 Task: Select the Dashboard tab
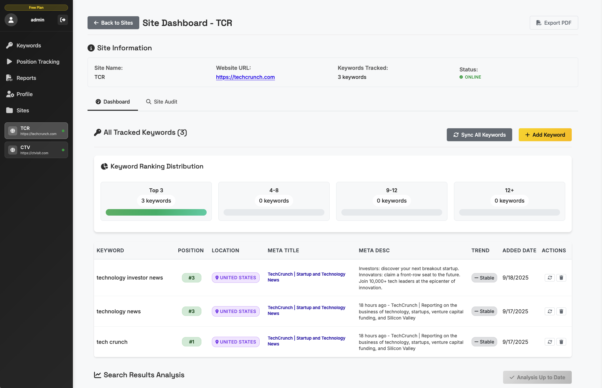click(x=113, y=102)
